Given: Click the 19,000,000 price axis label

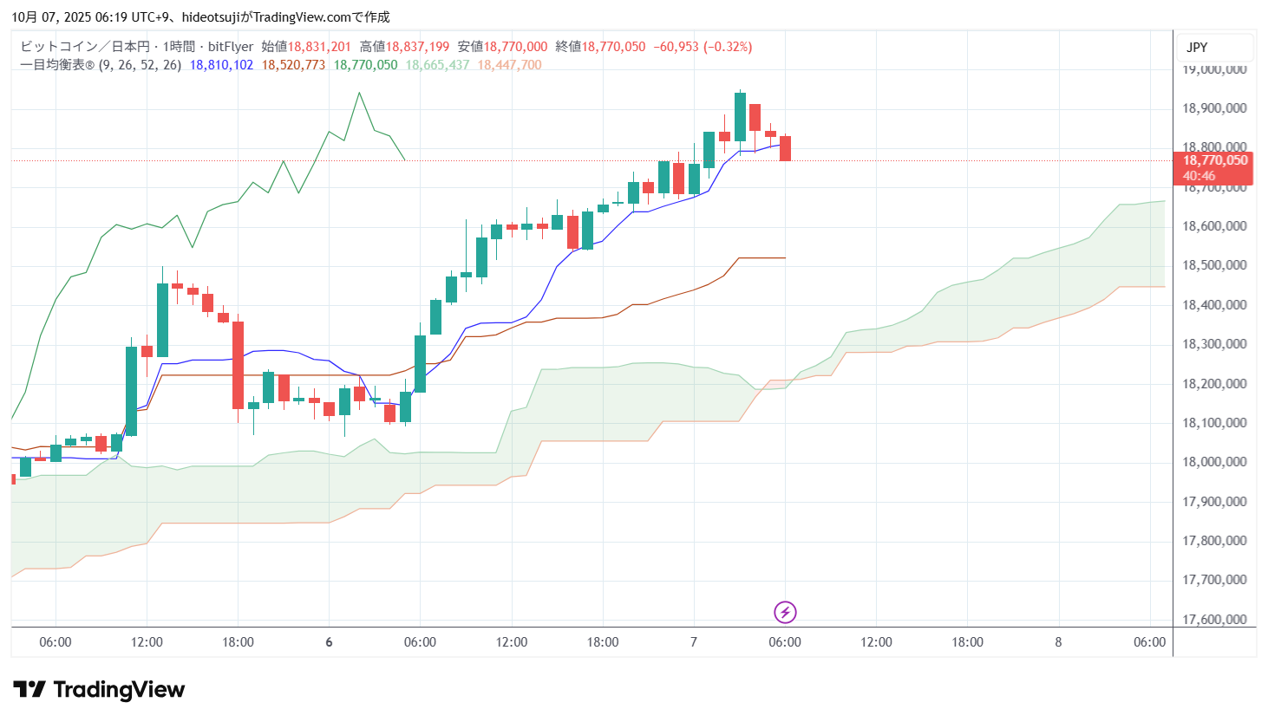Looking at the screenshot, I should 1214,69.
